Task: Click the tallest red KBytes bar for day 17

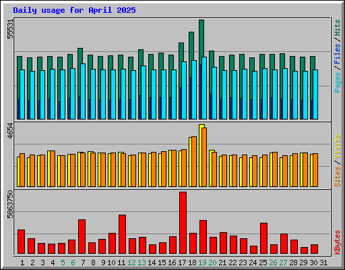Action: [183, 223]
